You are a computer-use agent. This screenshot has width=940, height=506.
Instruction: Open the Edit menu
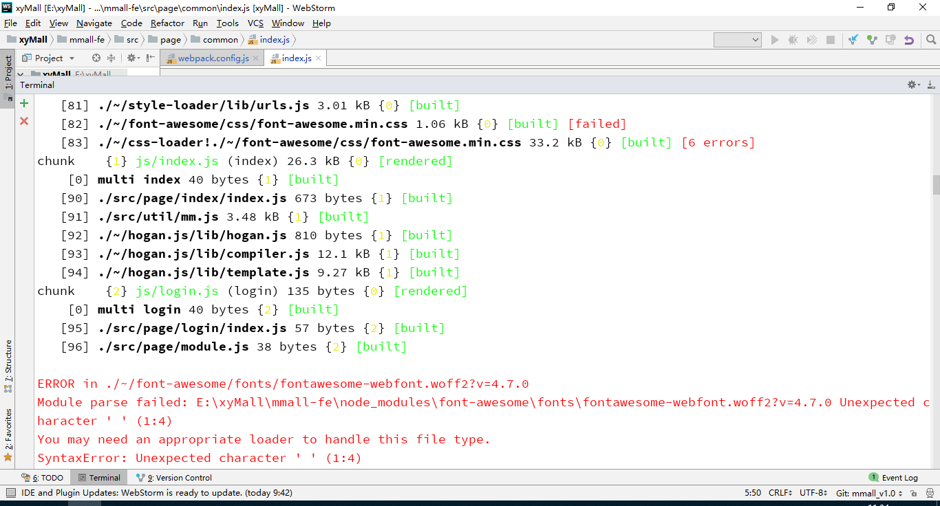33,23
